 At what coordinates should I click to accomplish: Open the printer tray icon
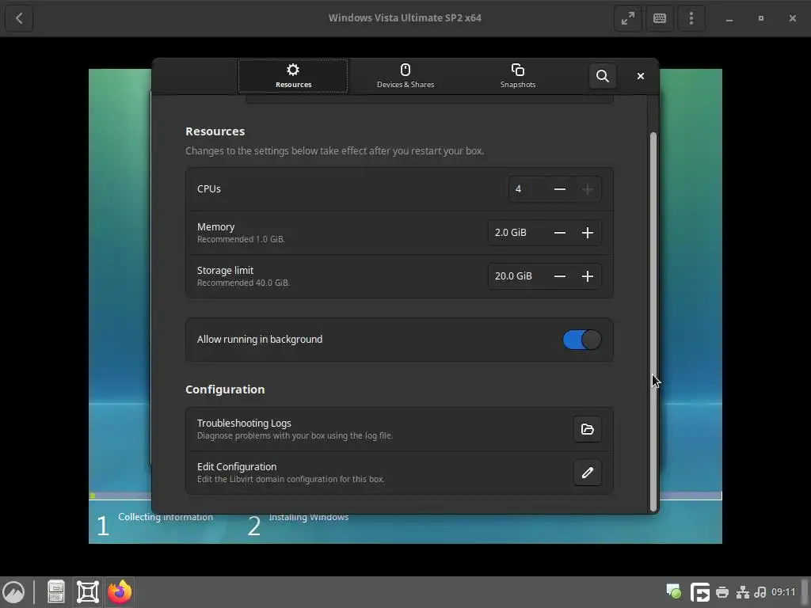(x=722, y=592)
